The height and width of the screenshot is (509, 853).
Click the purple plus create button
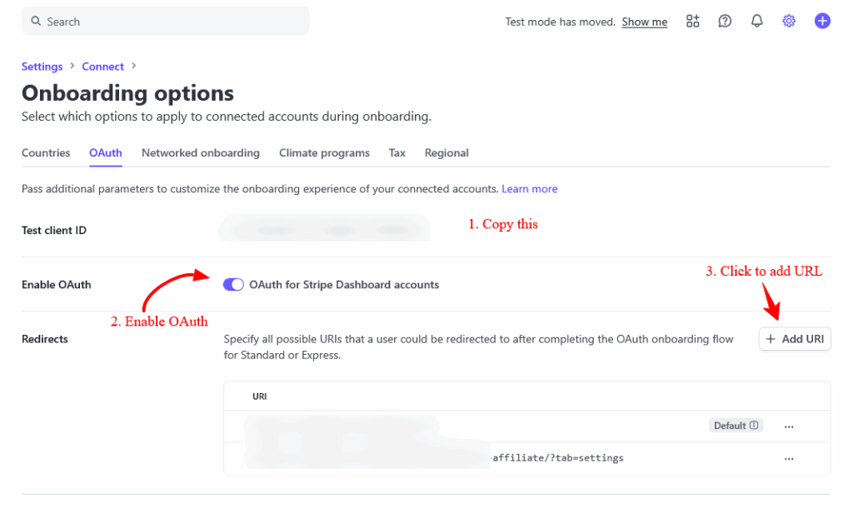coord(822,22)
